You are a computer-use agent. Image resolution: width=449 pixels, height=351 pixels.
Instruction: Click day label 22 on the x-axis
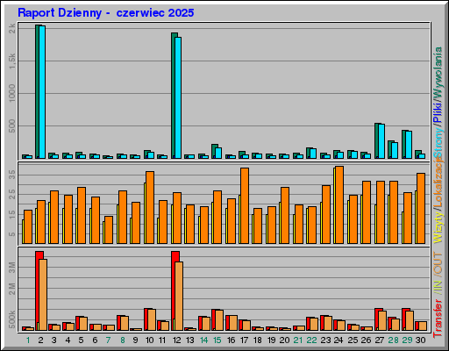pyautogui.click(x=311, y=340)
